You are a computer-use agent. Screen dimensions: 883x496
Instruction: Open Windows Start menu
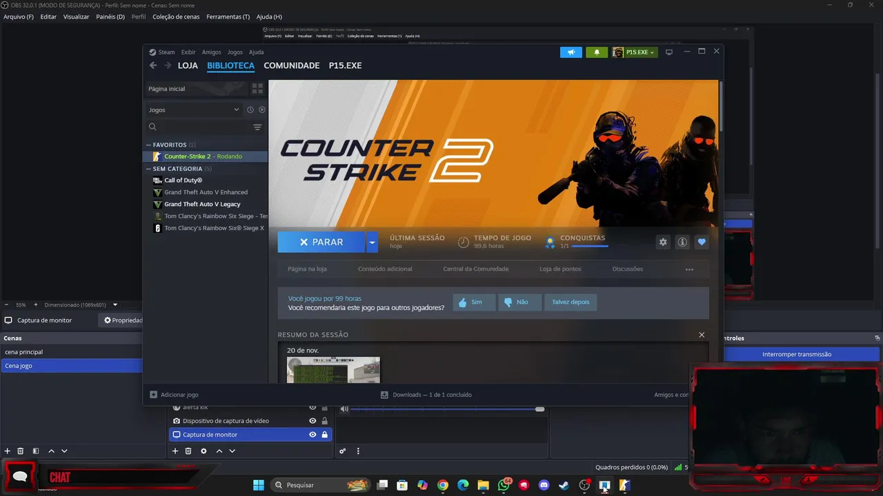coord(259,485)
